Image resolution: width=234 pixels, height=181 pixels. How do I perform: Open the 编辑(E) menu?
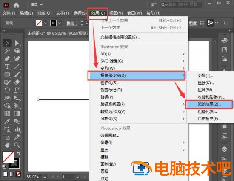click(26, 13)
